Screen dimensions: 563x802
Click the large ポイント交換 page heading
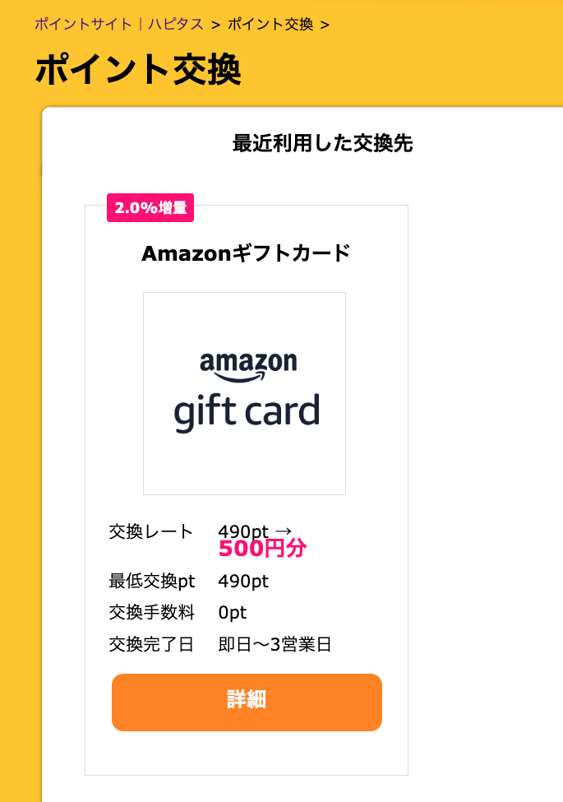137,71
